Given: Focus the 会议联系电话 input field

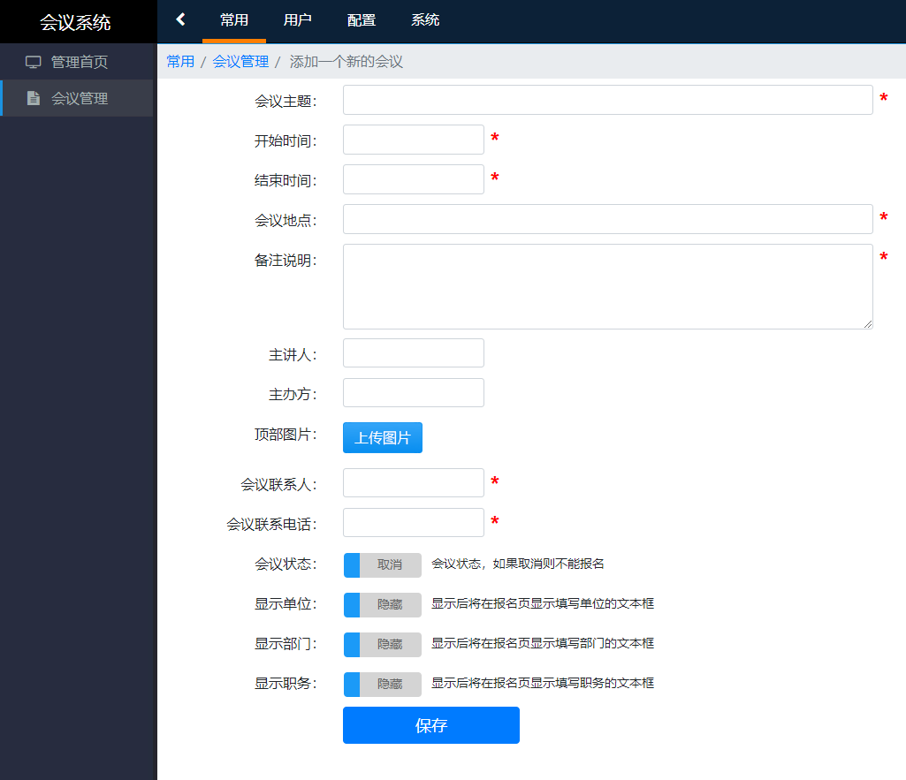Looking at the screenshot, I should (x=413, y=522).
